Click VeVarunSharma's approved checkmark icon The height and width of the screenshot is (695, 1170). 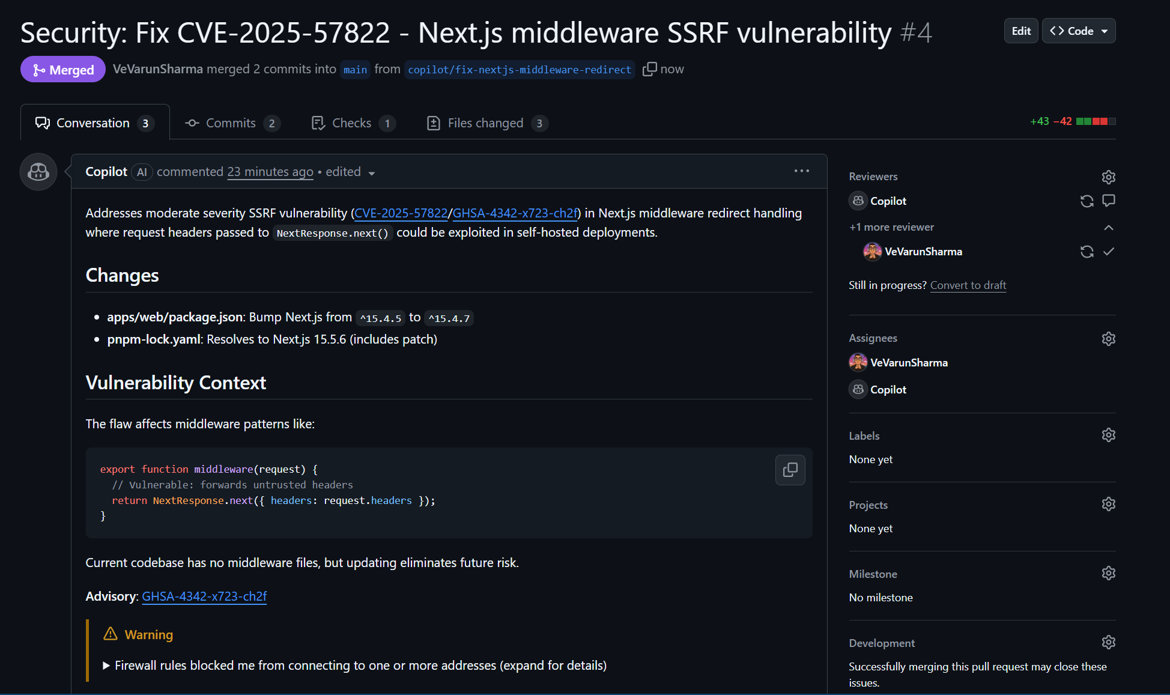pos(1109,252)
